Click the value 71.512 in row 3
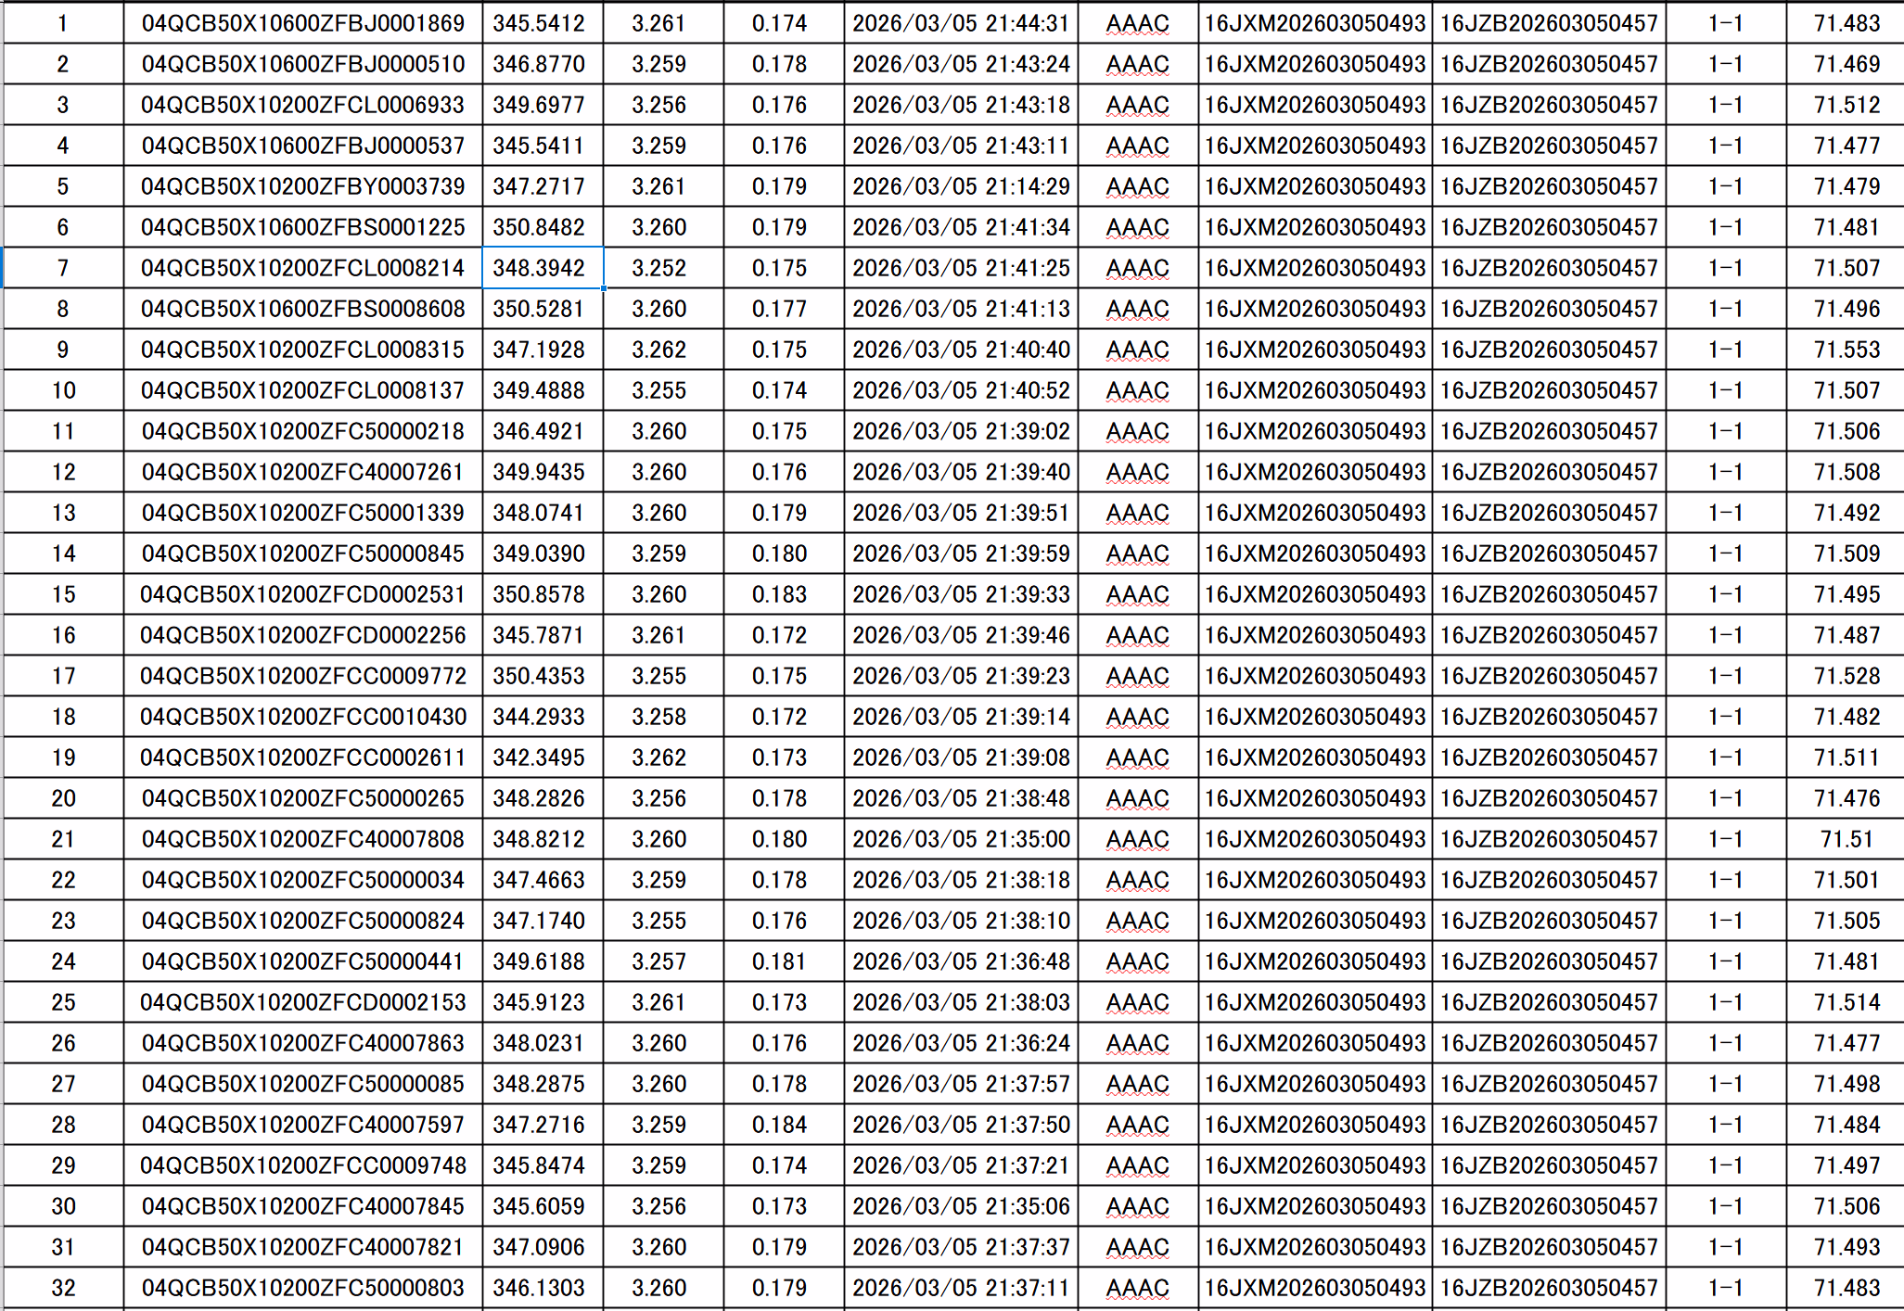Screen dimensions: 1904x1311 (1846, 105)
